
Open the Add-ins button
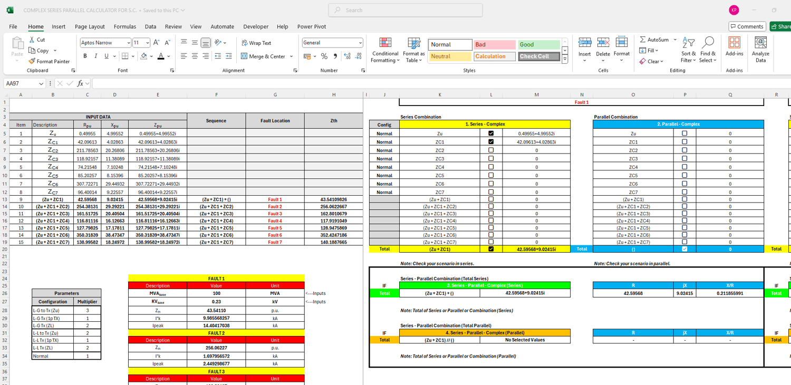(x=735, y=47)
